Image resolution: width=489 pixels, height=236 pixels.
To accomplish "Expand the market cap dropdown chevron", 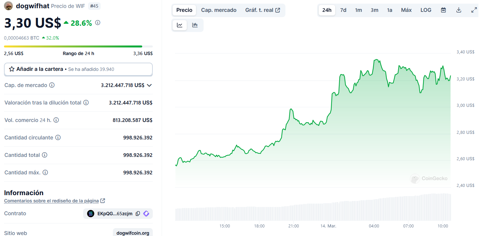I will (x=149, y=85).
